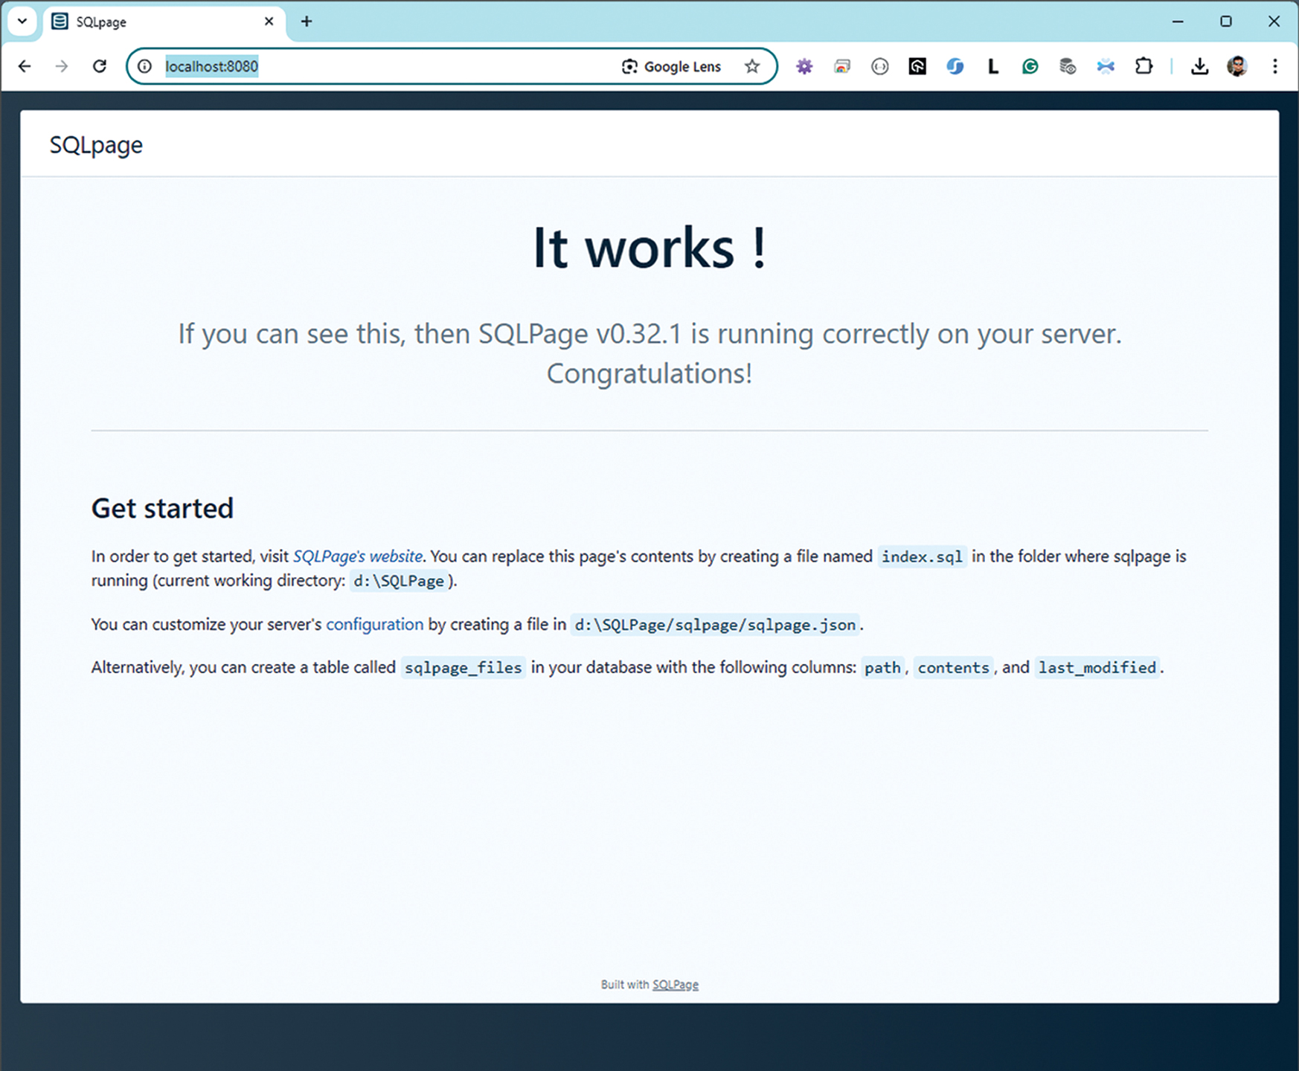This screenshot has width=1299, height=1071.
Task: Click the purple gear extension icon
Action: (x=804, y=67)
